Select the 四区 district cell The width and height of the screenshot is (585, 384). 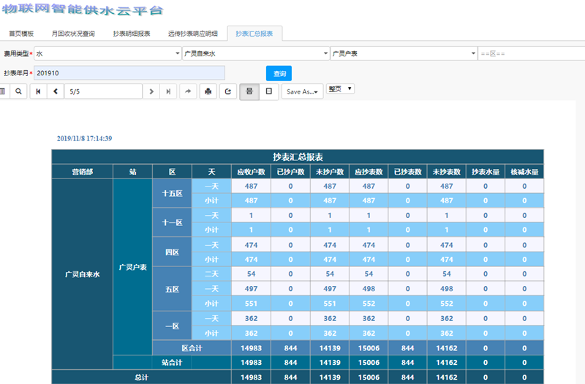172,252
